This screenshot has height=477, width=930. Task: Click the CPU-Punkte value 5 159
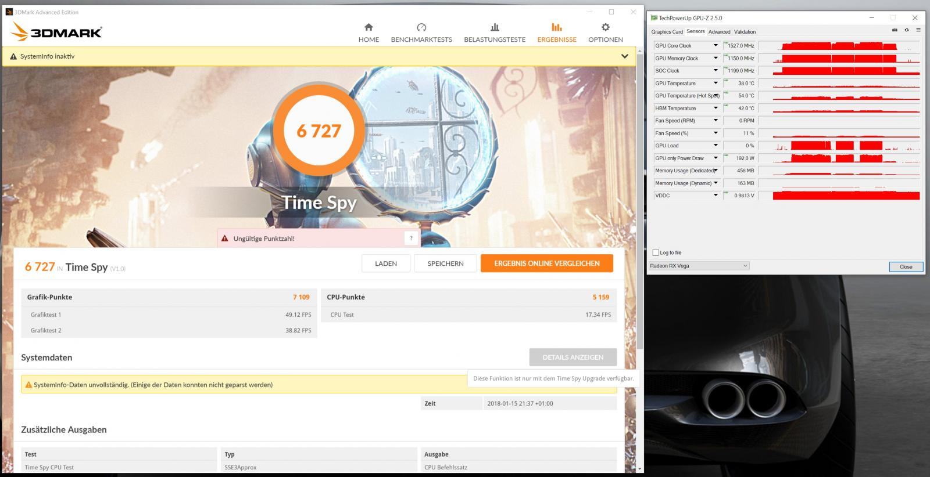(x=601, y=297)
